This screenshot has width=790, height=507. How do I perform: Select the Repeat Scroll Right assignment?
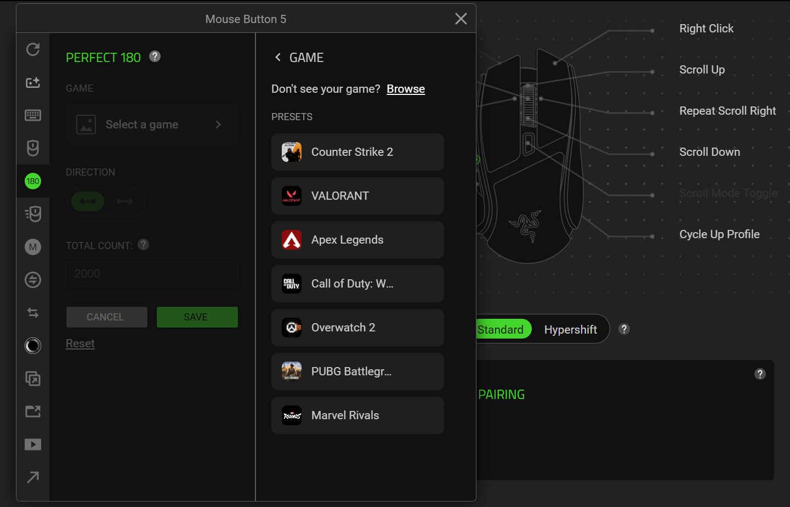coord(728,111)
